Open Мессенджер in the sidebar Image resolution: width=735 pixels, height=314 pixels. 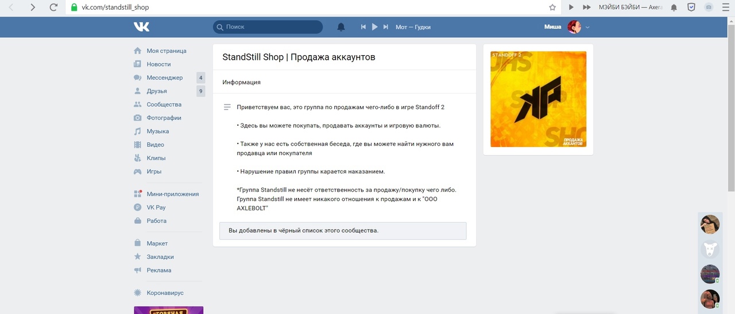(x=164, y=77)
